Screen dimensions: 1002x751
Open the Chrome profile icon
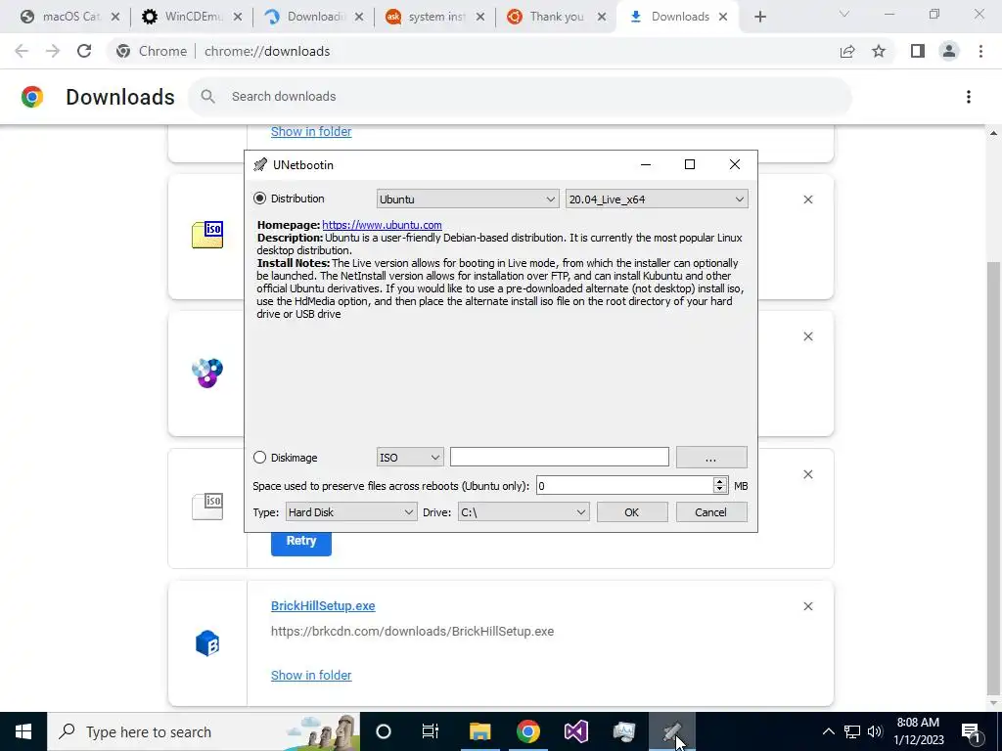[949, 51]
